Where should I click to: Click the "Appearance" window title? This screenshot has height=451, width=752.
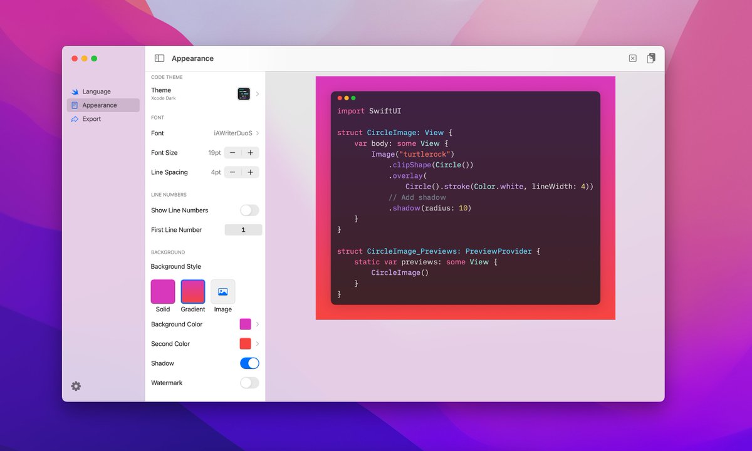pyautogui.click(x=192, y=58)
